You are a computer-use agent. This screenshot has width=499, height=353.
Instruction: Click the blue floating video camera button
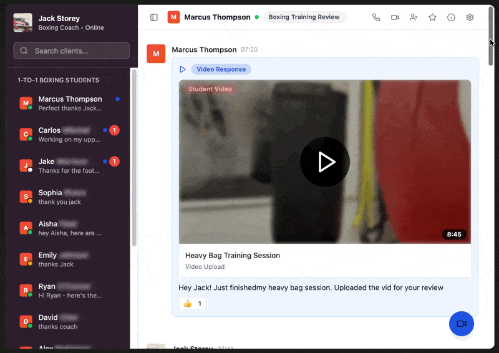pyautogui.click(x=461, y=324)
